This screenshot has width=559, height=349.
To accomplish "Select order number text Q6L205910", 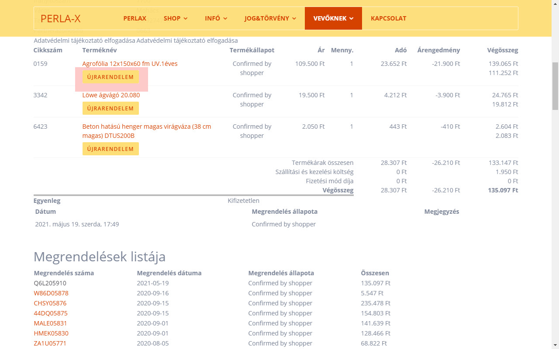I will pos(50,283).
